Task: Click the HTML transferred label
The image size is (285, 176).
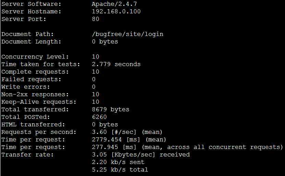Action: 33,125
